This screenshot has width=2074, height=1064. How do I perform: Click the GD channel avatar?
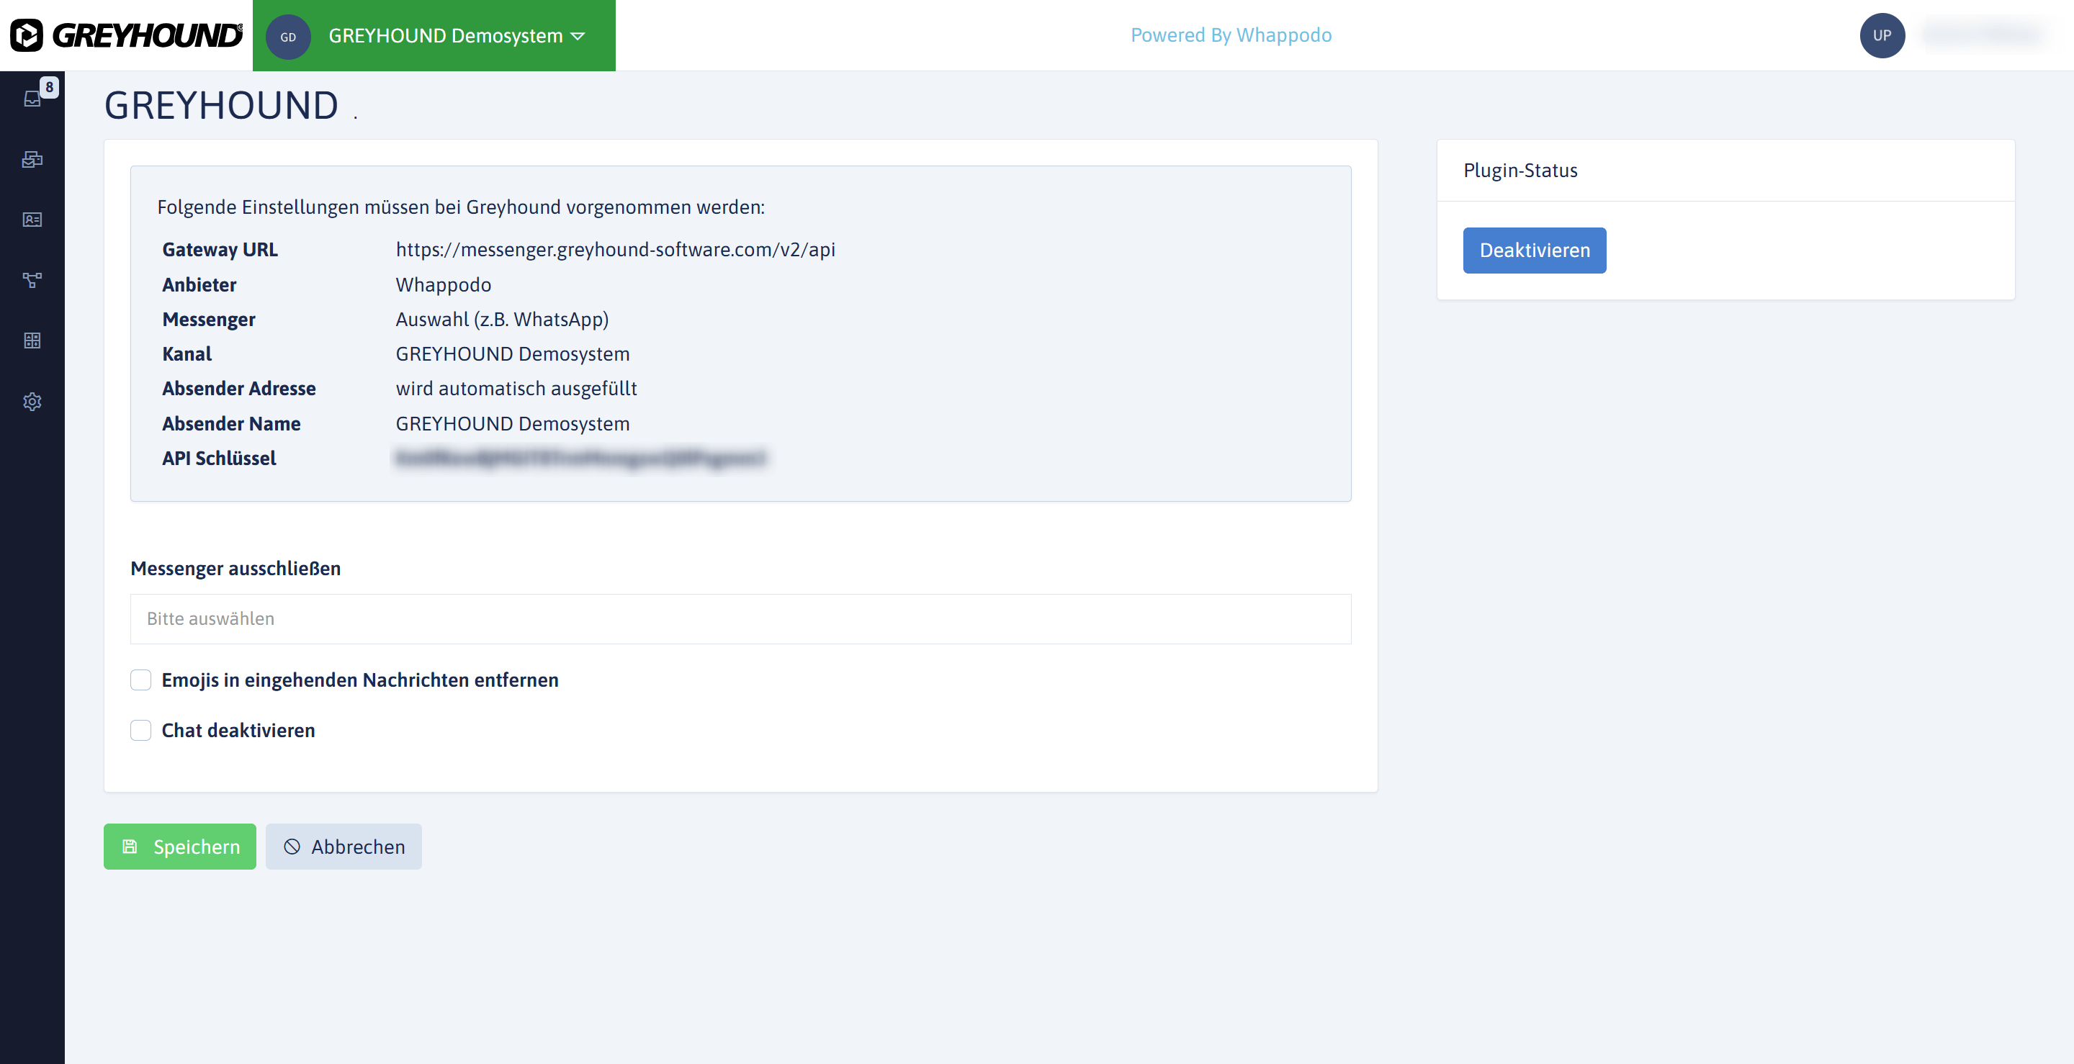click(x=288, y=36)
